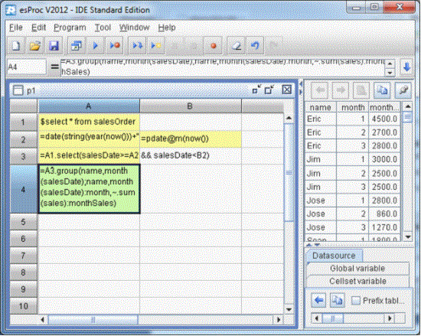Screen dimensions: 421x336
Task: Select row 10 header
Action: (x=24, y=306)
